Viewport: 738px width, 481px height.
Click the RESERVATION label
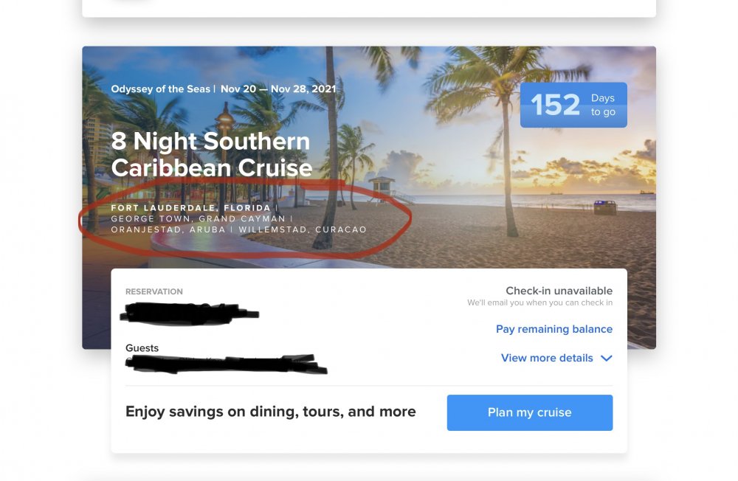(x=154, y=292)
